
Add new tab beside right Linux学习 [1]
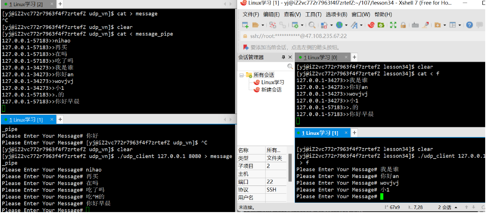[x=354, y=133]
